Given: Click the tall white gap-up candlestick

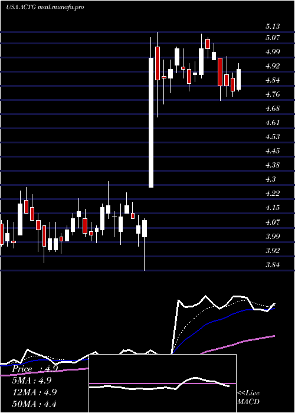Looking at the screenshot, I should [151, 123].
